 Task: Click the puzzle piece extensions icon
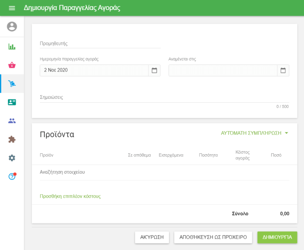[x=12, y=139]
